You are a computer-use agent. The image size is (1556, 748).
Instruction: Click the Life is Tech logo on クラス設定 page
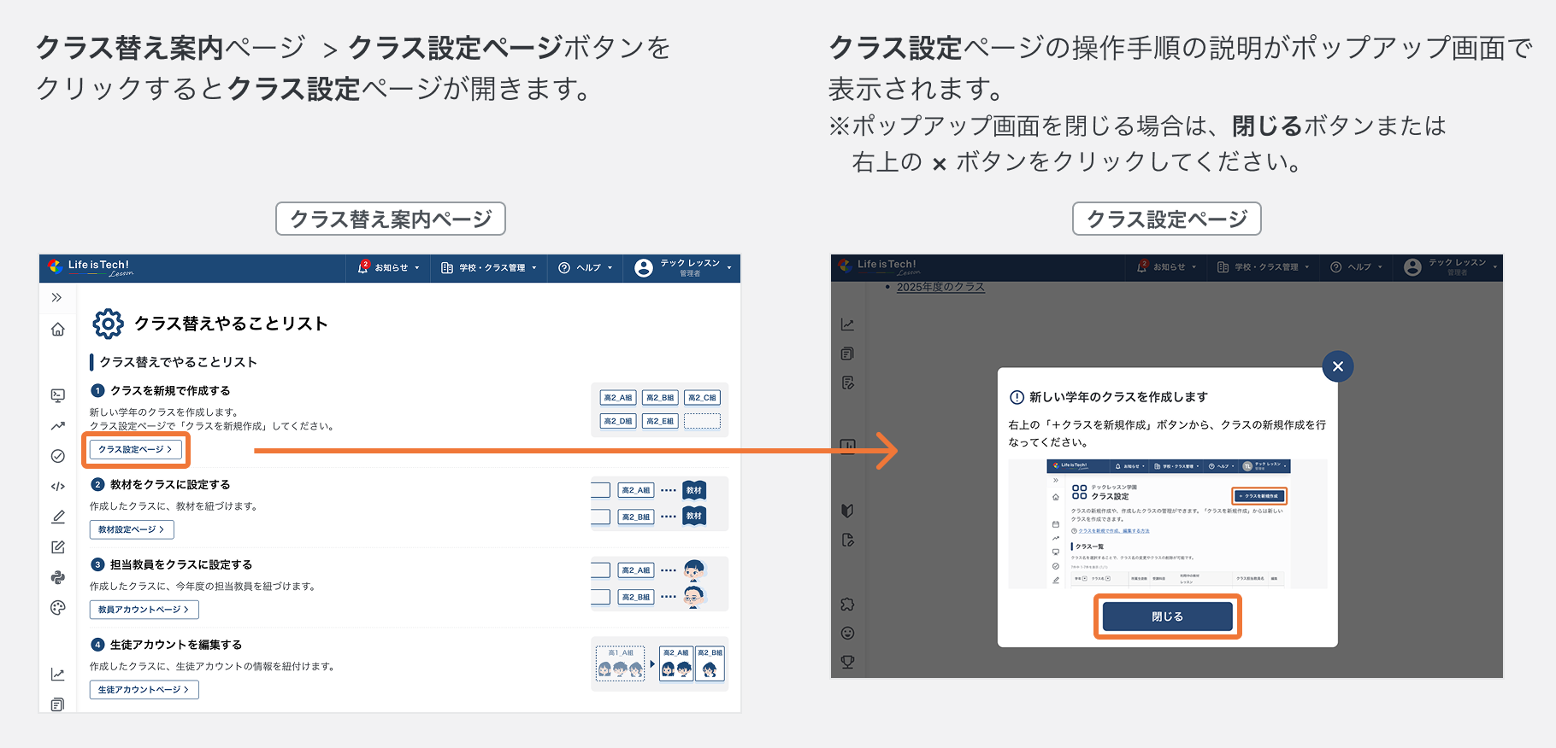click(x=879, y=266)
